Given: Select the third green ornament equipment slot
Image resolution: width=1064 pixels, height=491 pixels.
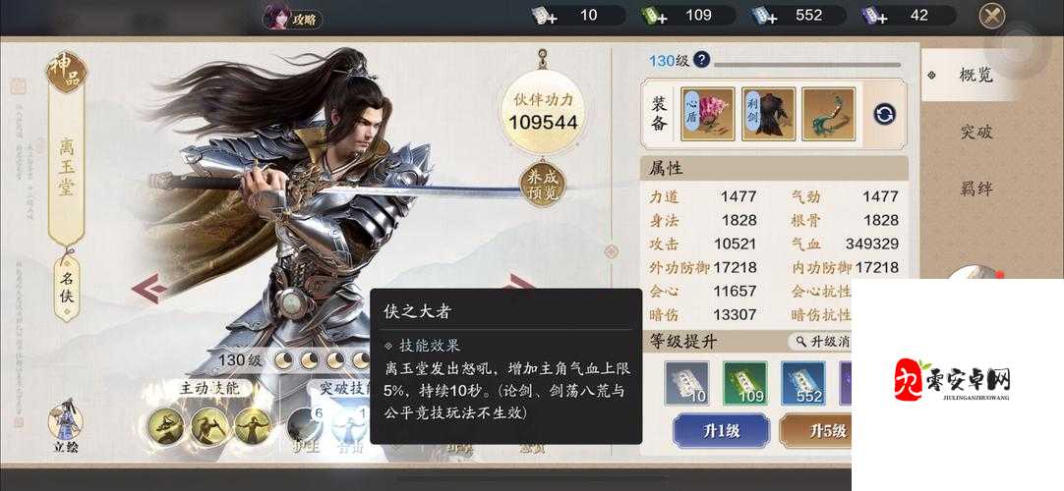Looking at the screenshot, I should pyautogui.click(x=829, y=114).
